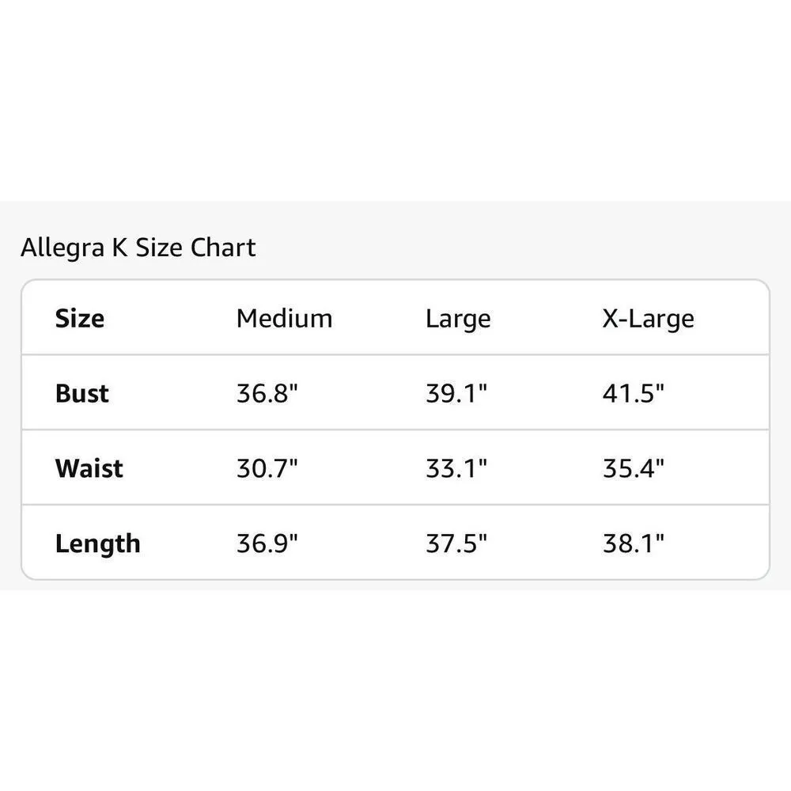
Task: Click the X-Large bust value 41.5"
Action: tap(634, 393)
